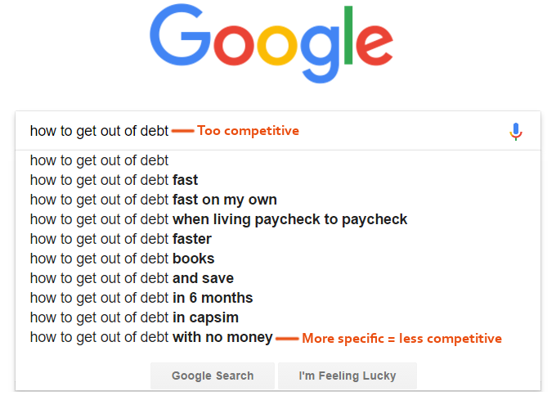This screenshot has height=396, width=556.
Task: Click the "Too competitive" annotation text
Action: (x=248, y=131)
